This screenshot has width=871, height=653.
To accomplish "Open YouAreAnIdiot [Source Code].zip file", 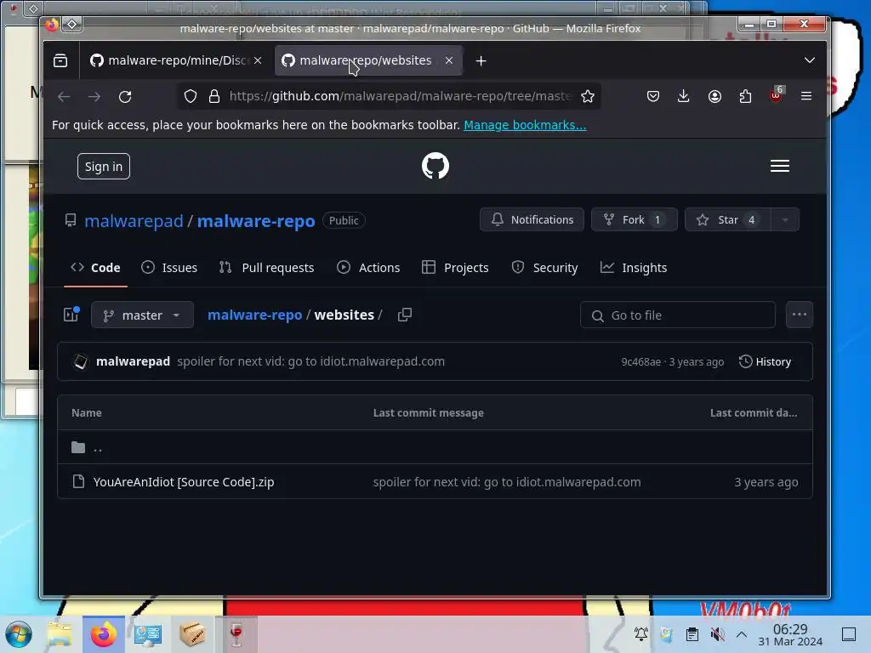I will click(x=184, y=482).
